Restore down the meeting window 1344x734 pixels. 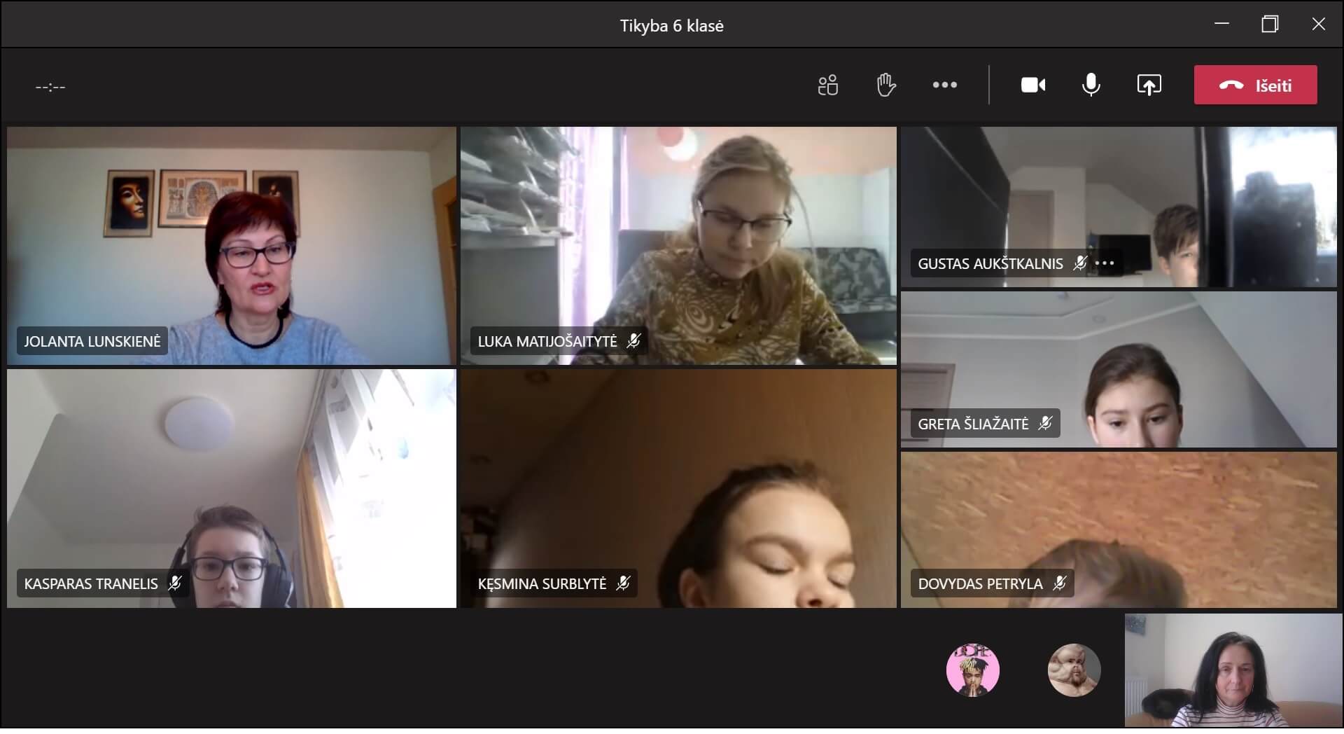coord(1270,24)
